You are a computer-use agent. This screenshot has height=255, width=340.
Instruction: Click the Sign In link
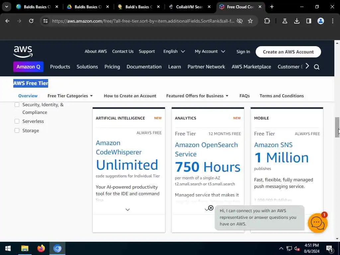coord(243,52)
